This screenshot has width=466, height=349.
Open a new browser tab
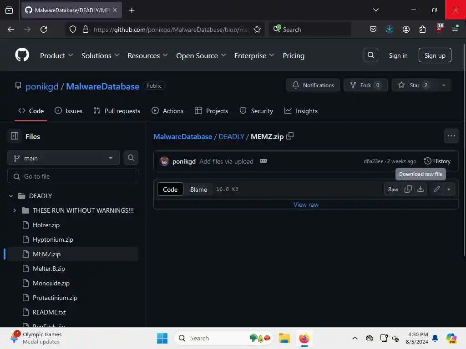click(x=132, y=10)
